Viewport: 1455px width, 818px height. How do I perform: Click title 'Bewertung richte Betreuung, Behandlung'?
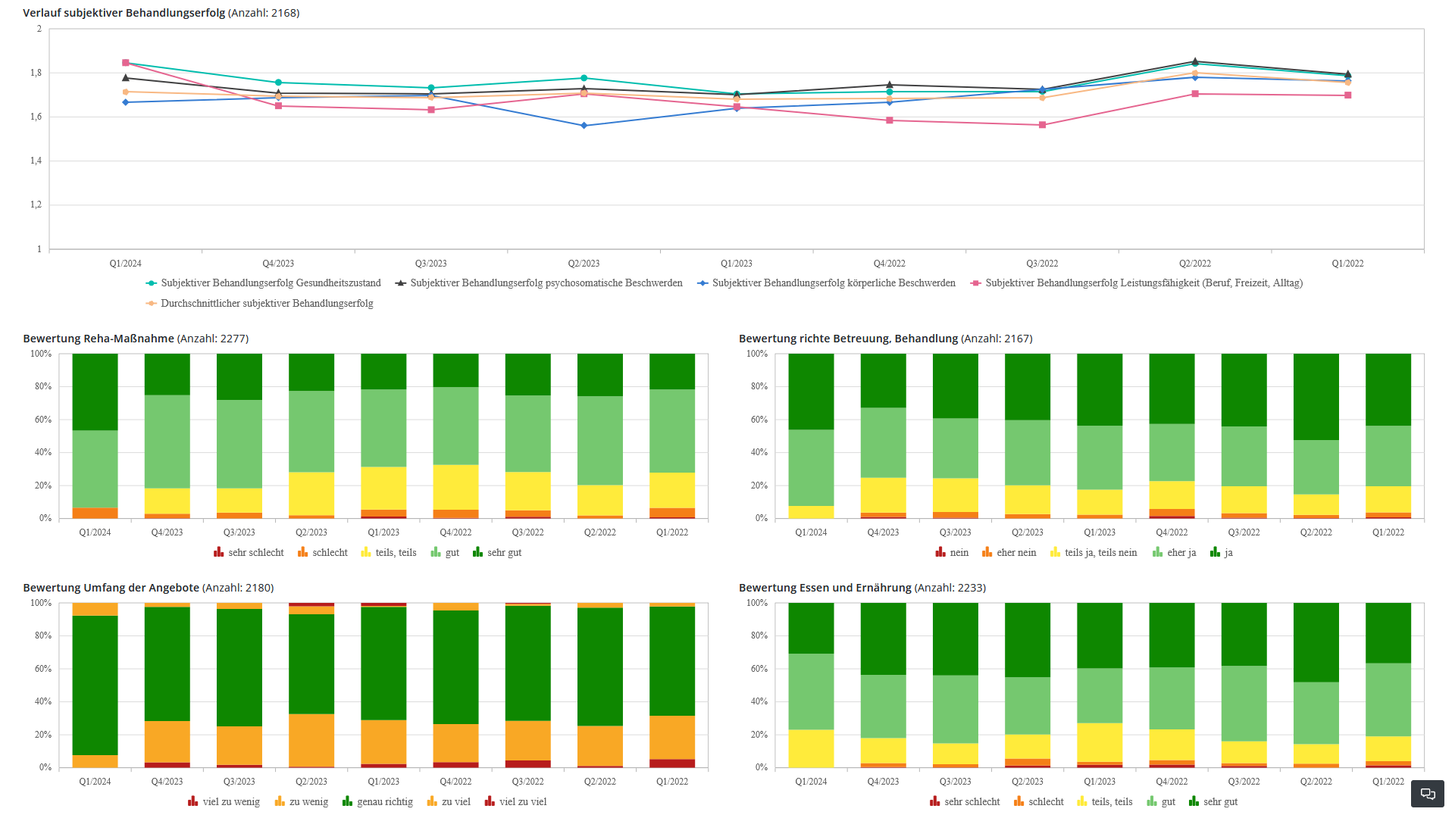[849, 339]
